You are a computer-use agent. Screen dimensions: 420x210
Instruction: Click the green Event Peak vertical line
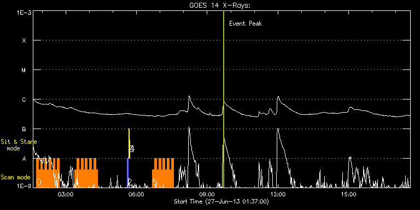click(223, 99)
